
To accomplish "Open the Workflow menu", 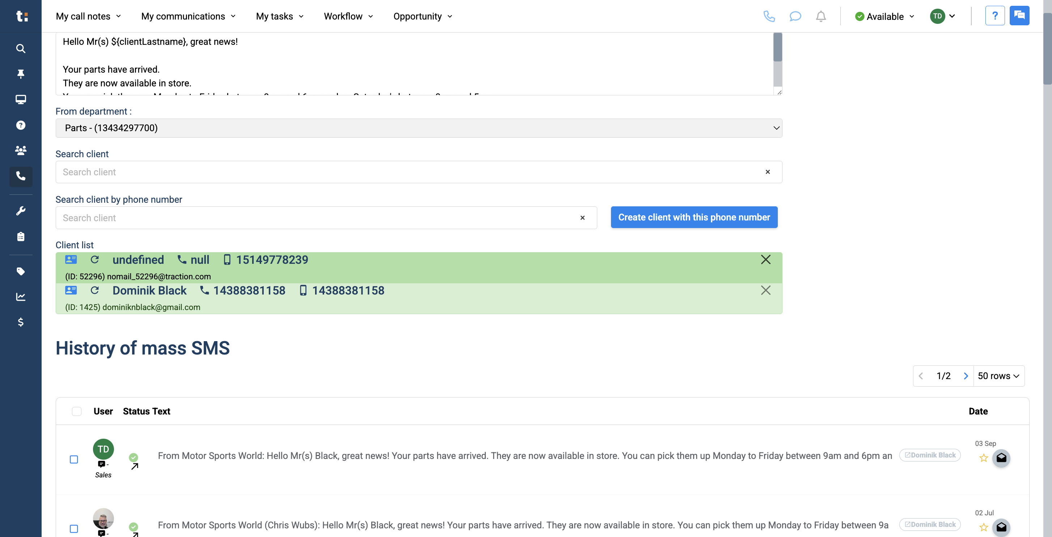I will pos(348,16).
